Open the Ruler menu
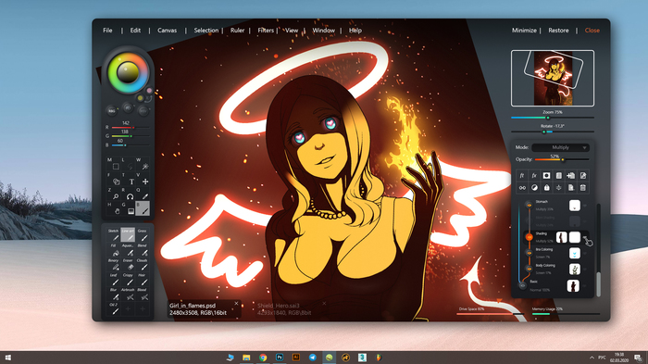The height and width of the screenshot is (364, 648). click(x=237, y=31)
